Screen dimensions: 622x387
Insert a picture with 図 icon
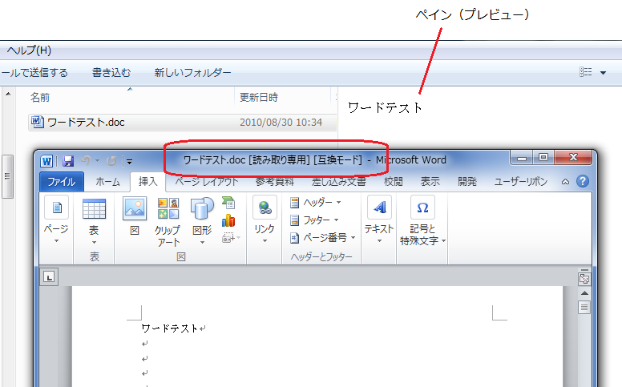click(x=135, y=208)
